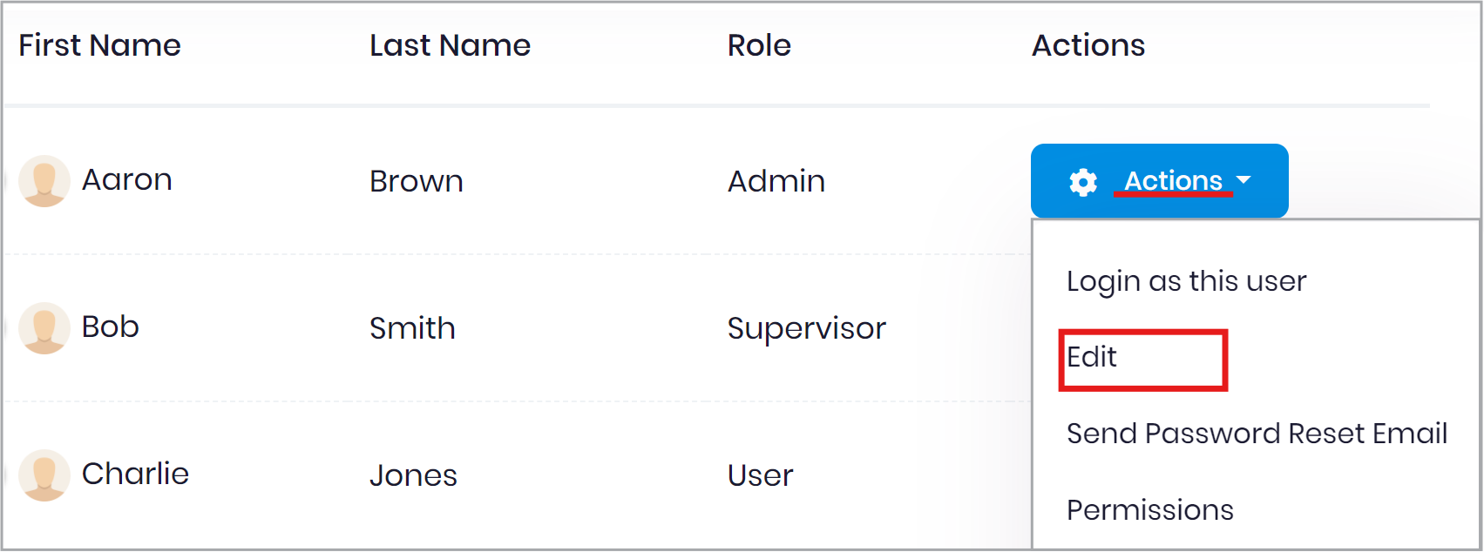1484x552 pixels.
Task: Open Permissions from the dropdown menu
Action: (x=1150, y=510)
